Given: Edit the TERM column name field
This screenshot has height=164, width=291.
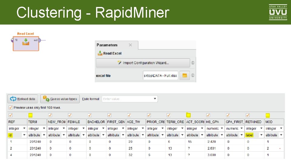Looking at the screenshot, I should click(37, 122).
